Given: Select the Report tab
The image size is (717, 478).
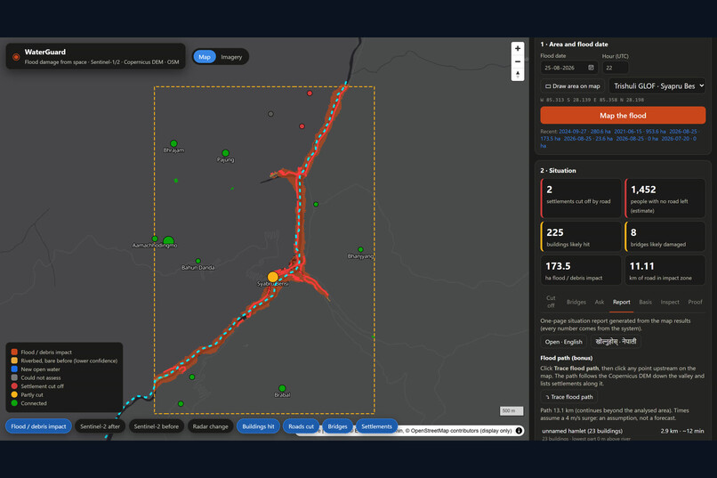Looking at the screenshot, I should point(622,302).
